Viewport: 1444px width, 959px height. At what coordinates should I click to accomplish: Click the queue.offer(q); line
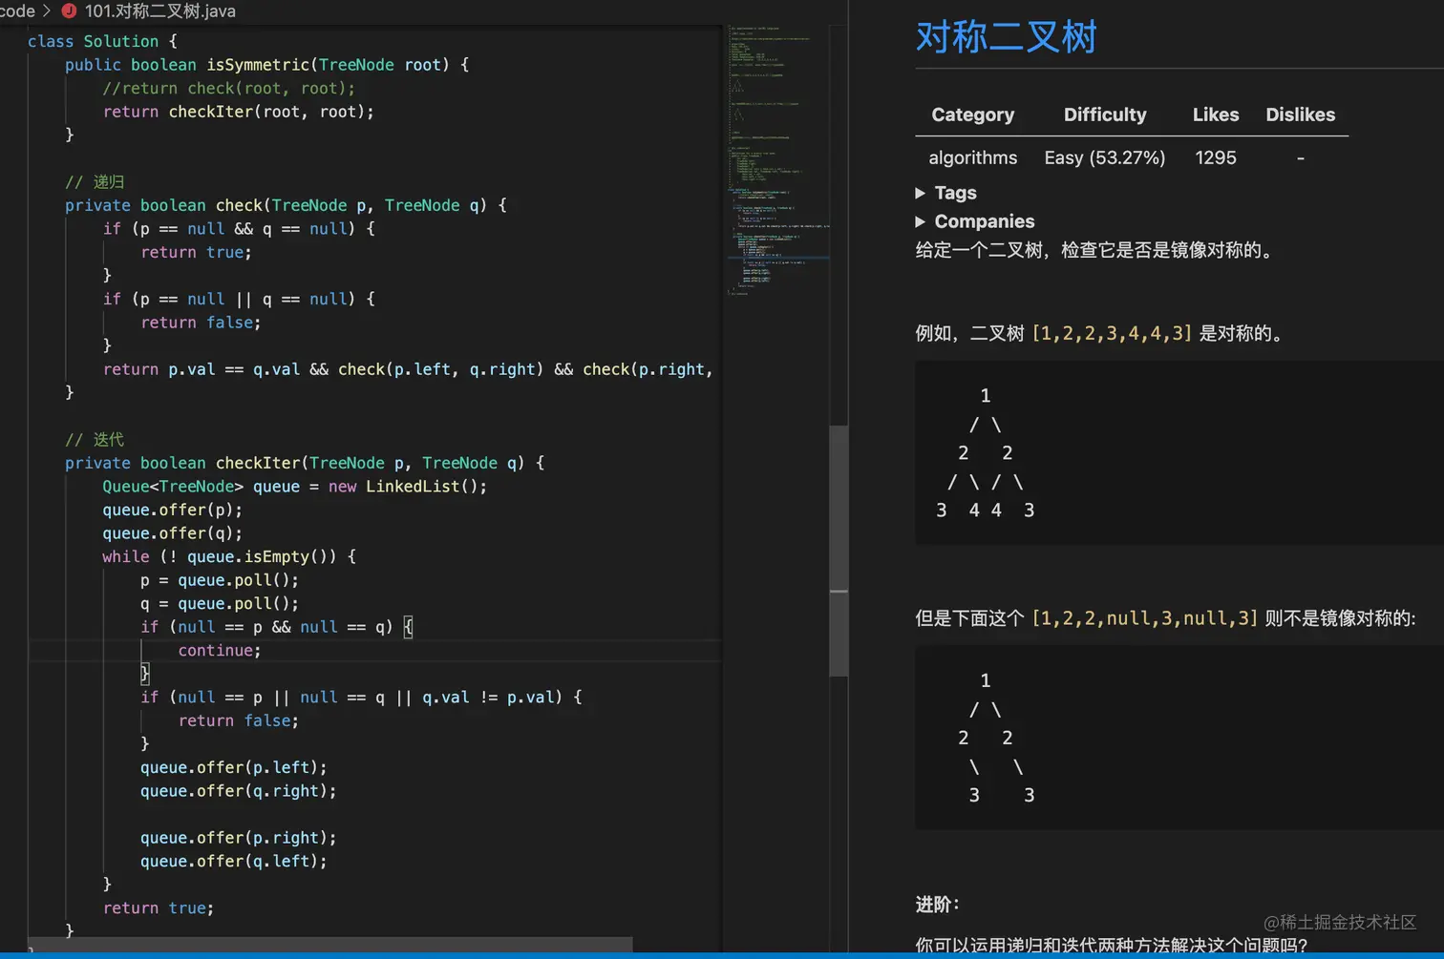click(173, 533)
